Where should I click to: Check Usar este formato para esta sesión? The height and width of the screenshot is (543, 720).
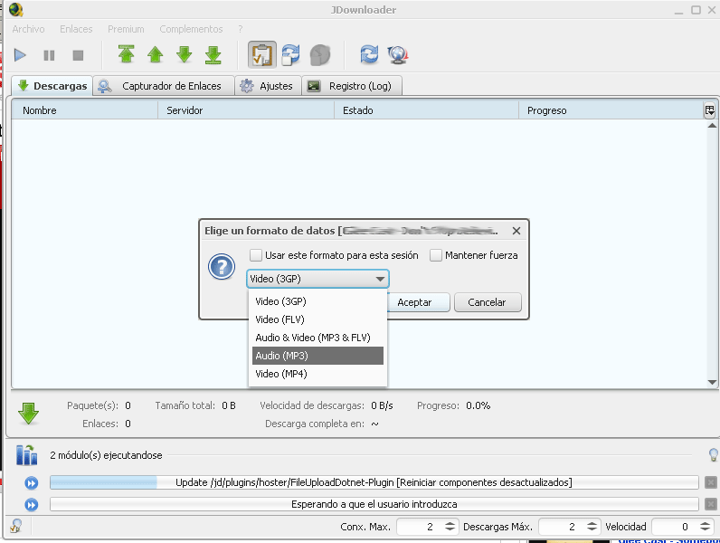(256, 255)
